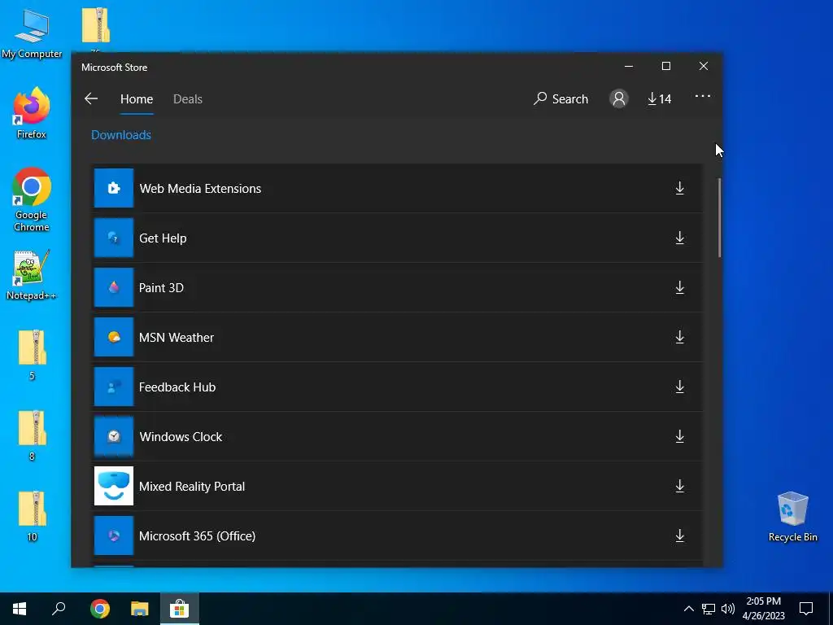Click the volume speaker tray icon

click(728, 609)
